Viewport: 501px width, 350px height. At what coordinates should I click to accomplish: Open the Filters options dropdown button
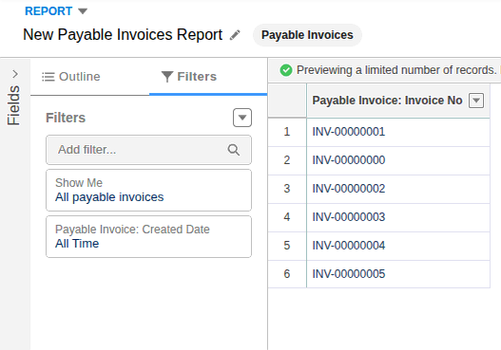pos(242,118)
